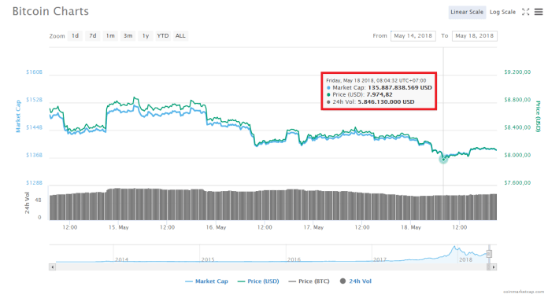Click the $8.800,00 price axis label
Screen dimensions: 548x294
point(517,100)
